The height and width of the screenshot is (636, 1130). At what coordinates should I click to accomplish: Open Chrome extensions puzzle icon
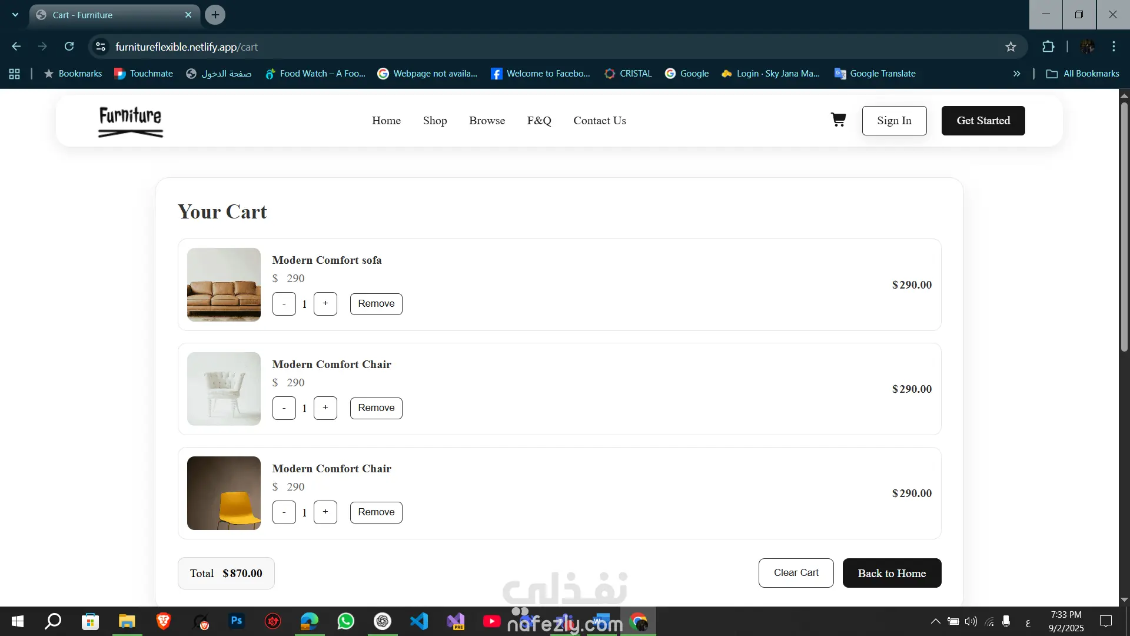coord(1048,47)
